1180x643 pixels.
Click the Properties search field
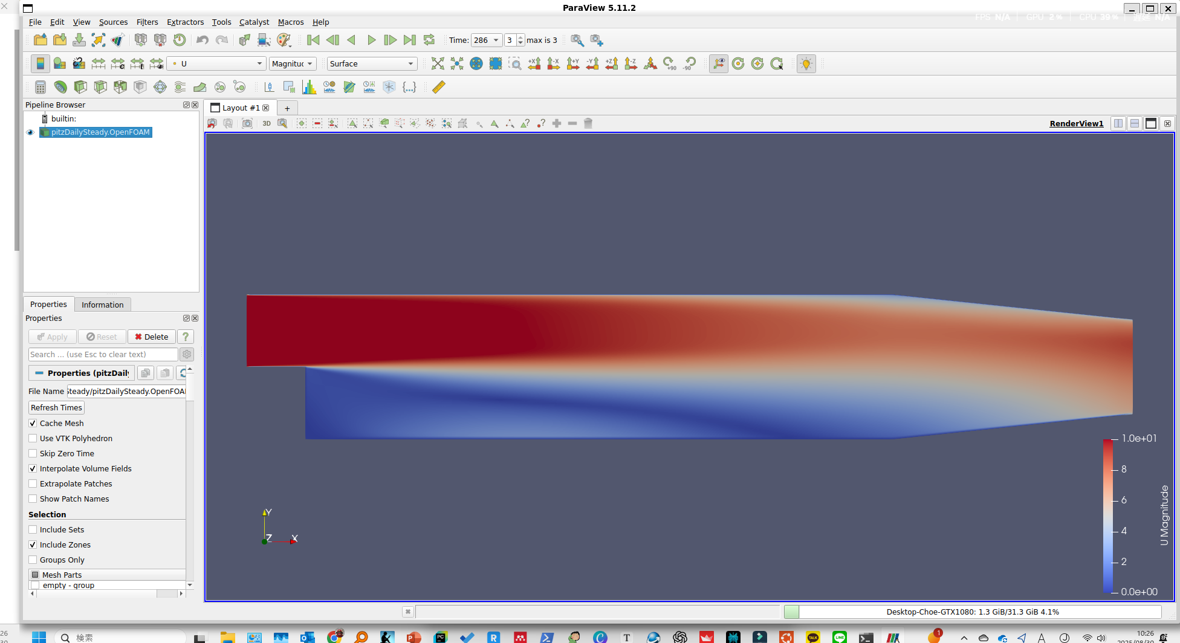pos(103,354)
